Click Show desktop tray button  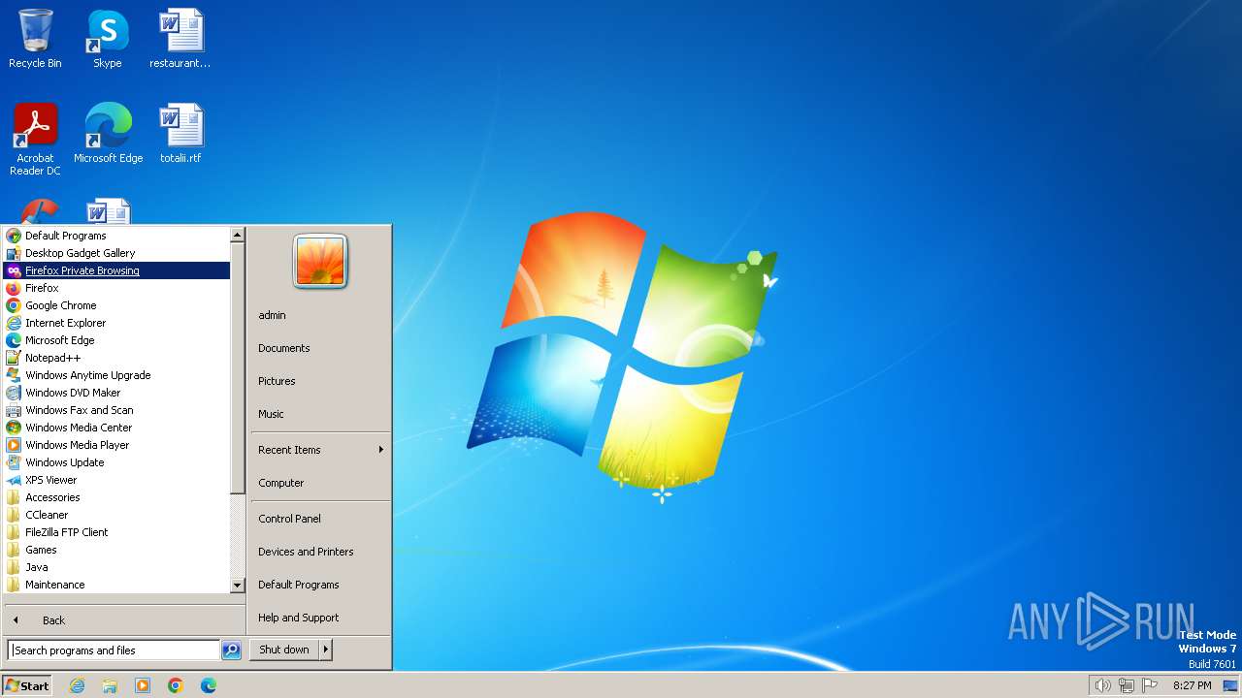[x=1230, y=685]
